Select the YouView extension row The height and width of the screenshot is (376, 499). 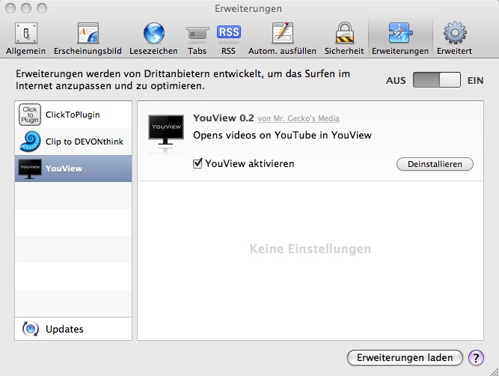tap(73, 169)
